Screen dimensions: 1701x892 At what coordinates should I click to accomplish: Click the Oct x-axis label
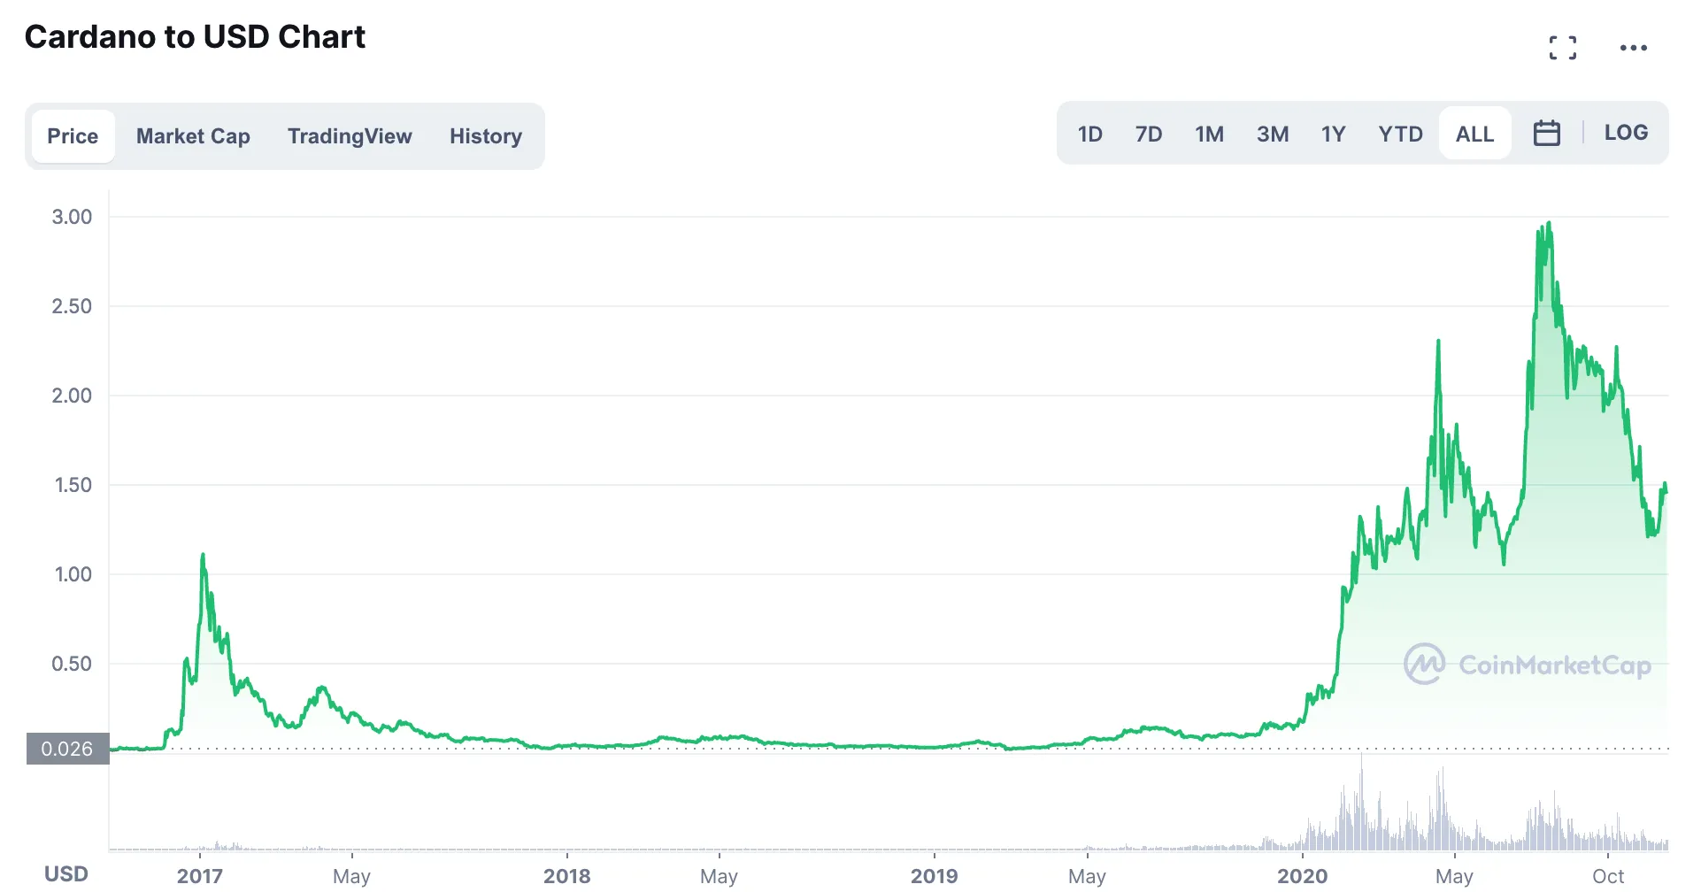pyautogui.click(x=1608, y=876)
